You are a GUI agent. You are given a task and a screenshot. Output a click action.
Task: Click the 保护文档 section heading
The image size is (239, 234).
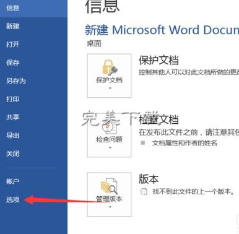[159, 60]
